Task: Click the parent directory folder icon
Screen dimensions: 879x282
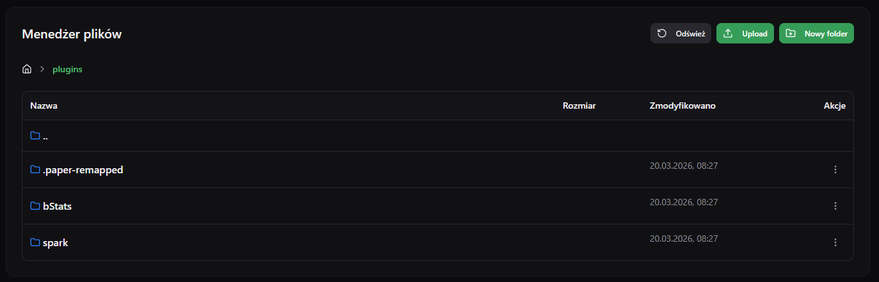Action: click(35, 136)
